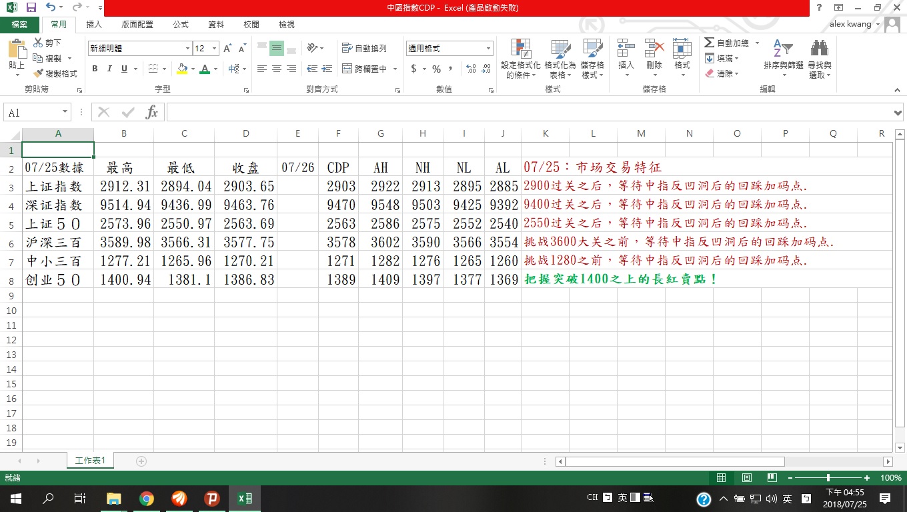The image size is (907, 512).
Task: Select column F header
Action: (x=338, y=134)
